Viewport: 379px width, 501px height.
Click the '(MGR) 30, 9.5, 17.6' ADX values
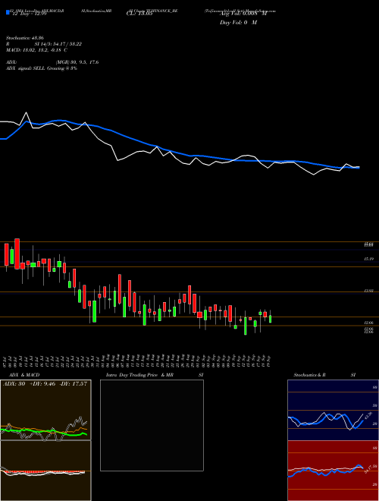pyautogui.click(x=77, y=62)
